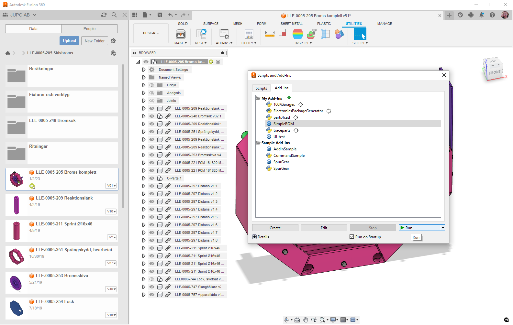513x325 pixels.
Task: Open the DESIGN workspace dropdown
Action: (151, 33)
